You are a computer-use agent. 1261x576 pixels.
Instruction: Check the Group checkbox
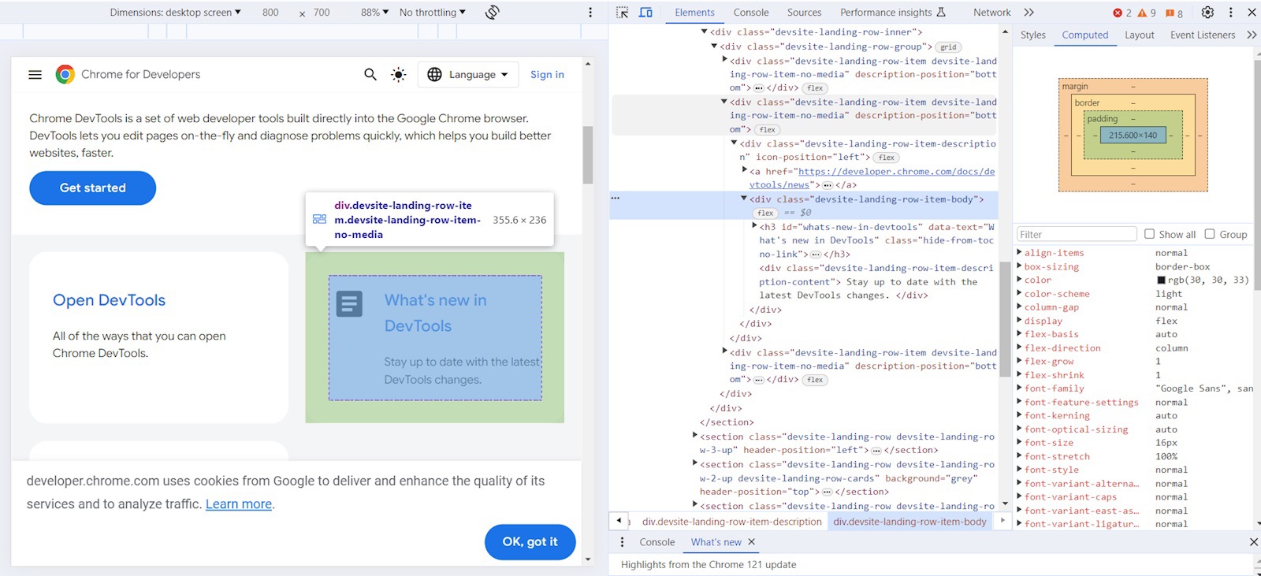tap(1210, 234)
